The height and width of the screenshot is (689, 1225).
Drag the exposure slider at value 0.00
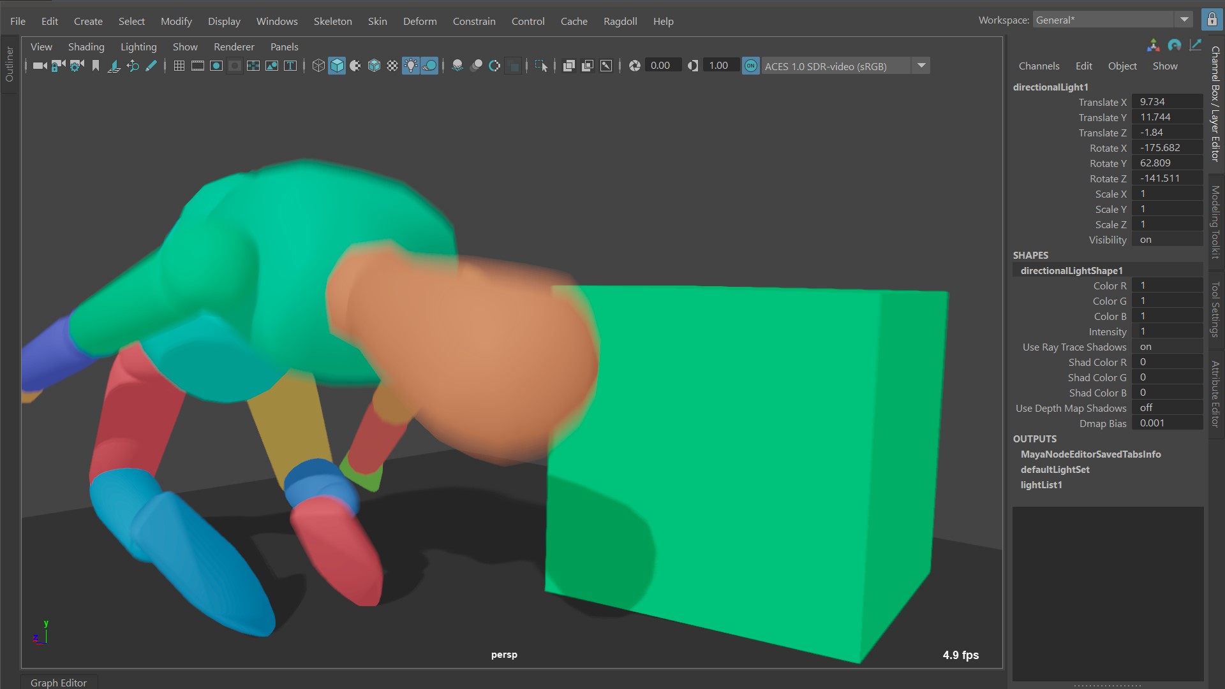[x=660, y=66]
